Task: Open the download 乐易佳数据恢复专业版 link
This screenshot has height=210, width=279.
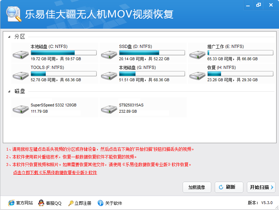Action: coord(55,173)
